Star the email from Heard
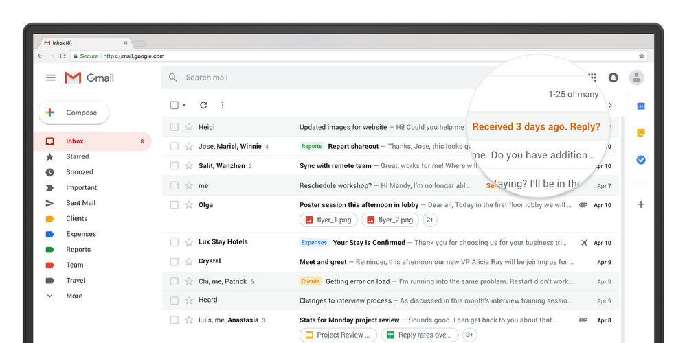 pos(189,300)
